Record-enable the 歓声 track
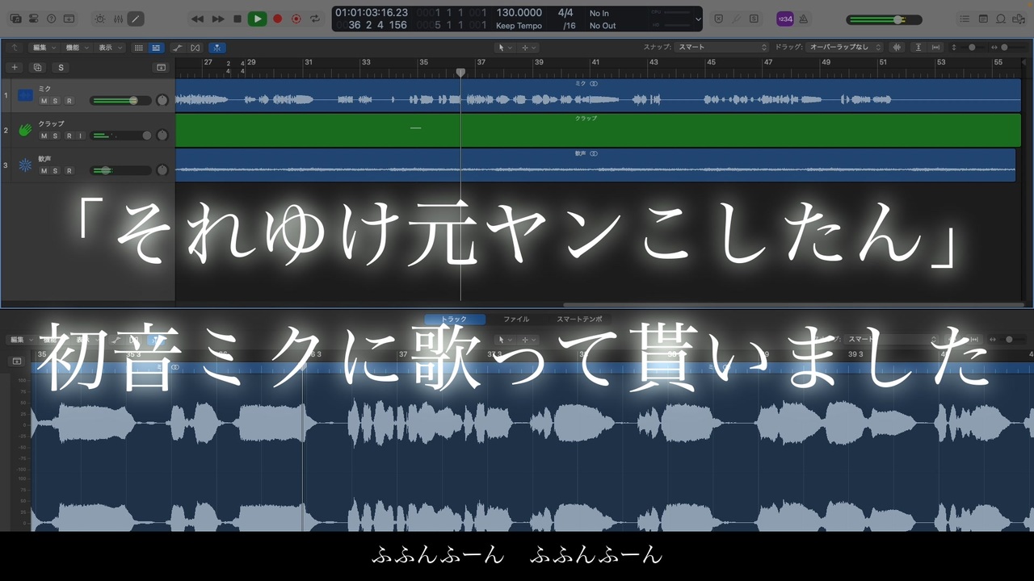Screen dimensions: 1034x581 pos(69,170)
